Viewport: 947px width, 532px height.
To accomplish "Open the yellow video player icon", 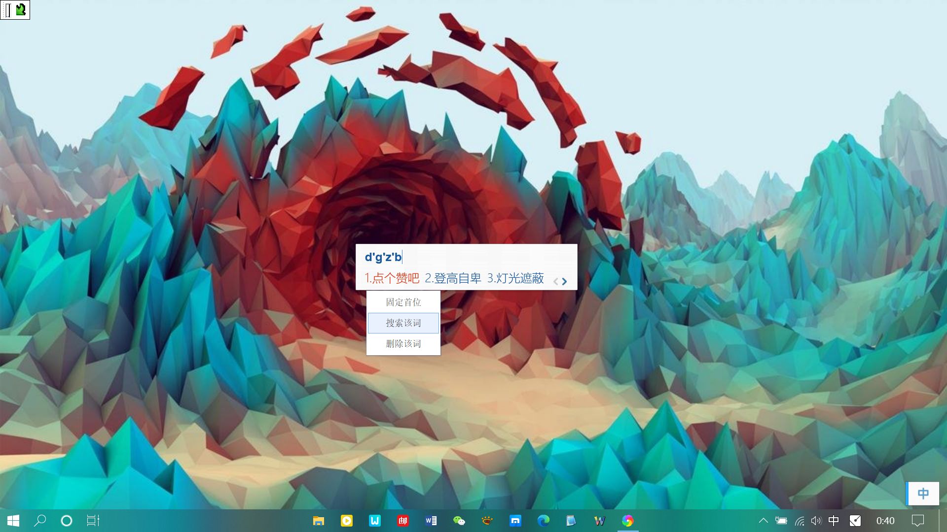I will [347, 521].
